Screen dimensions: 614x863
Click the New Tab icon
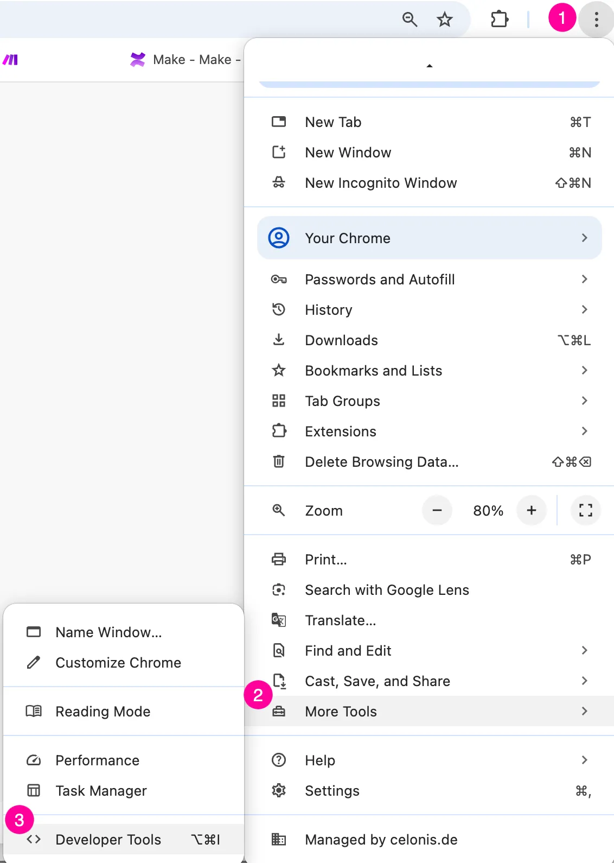click(279, 122)
